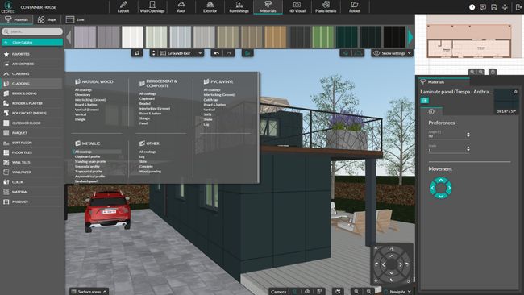Image resolution: width=524 pixels, height=295 pixels.
Task: Select the orange-tan cladding swatch
Action: [x=276, y=37]
